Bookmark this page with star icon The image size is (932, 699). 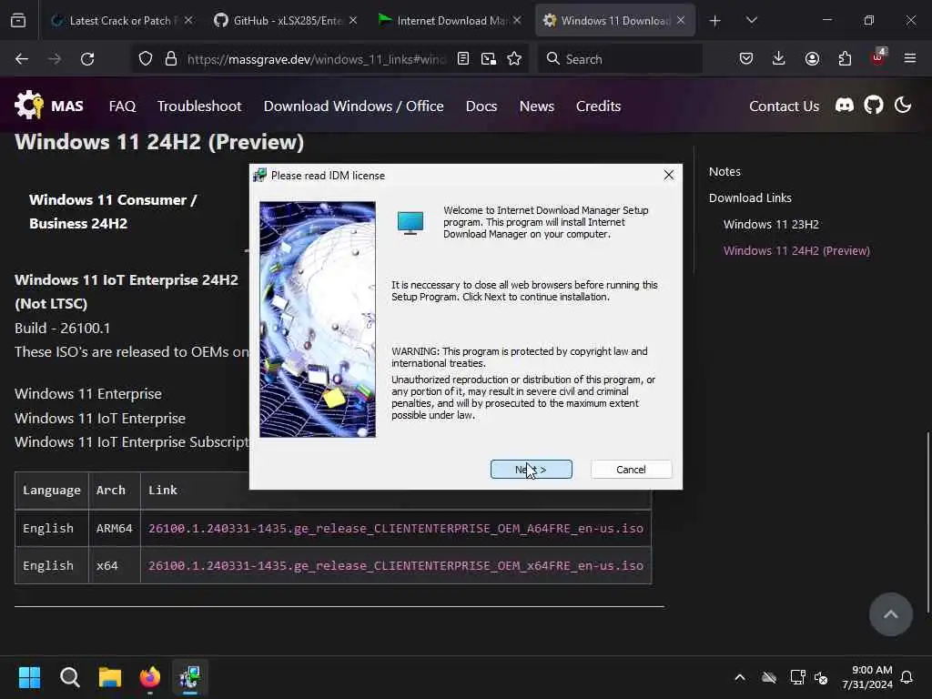pyautogui.click(x=514, y=59)
